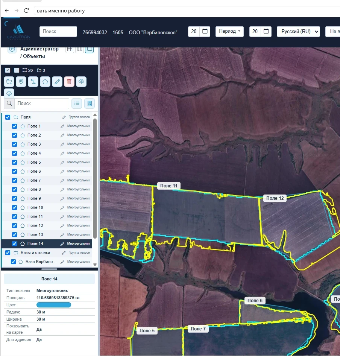The width and height of the screenshot is (340, 356).
Task: Select Поле 14 in the geozone list
Action: 47,243
